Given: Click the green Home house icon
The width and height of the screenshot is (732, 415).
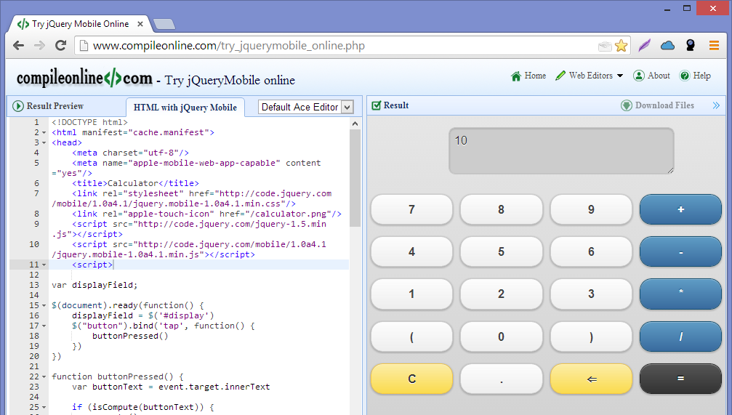Looking at the screenshot, I should pyautogui.click(x=516, y=76).
